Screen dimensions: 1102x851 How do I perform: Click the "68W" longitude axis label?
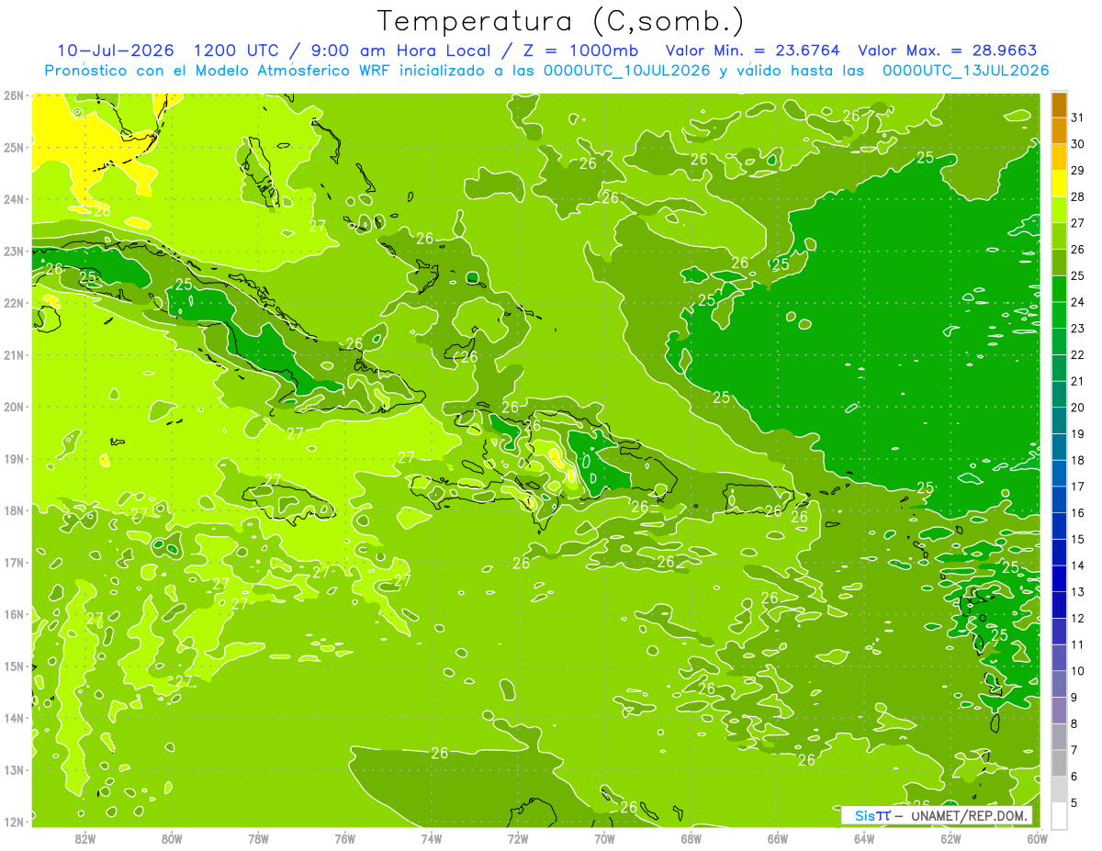692,838
